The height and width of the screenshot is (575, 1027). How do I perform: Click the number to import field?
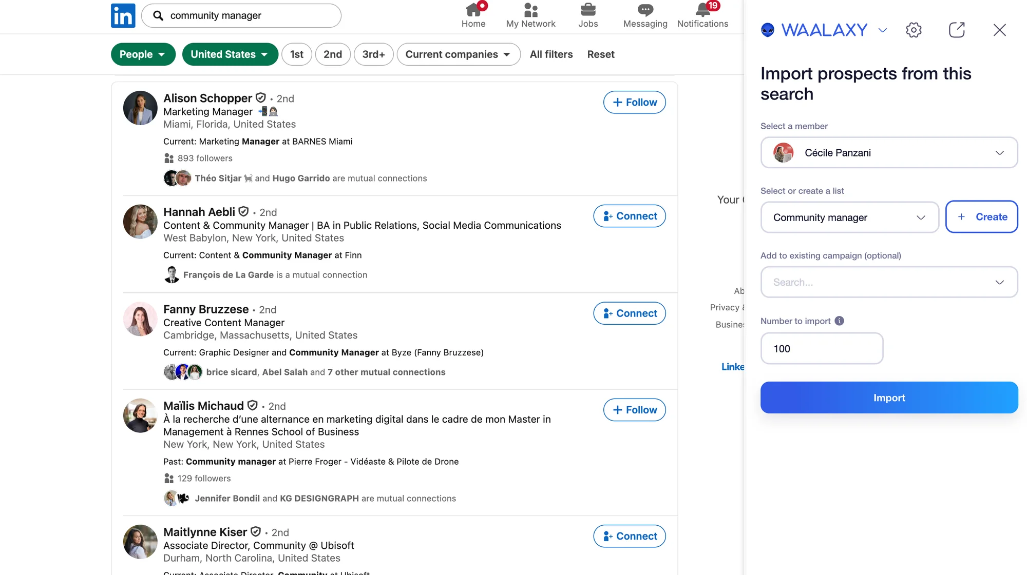click(x=822, y=348)
